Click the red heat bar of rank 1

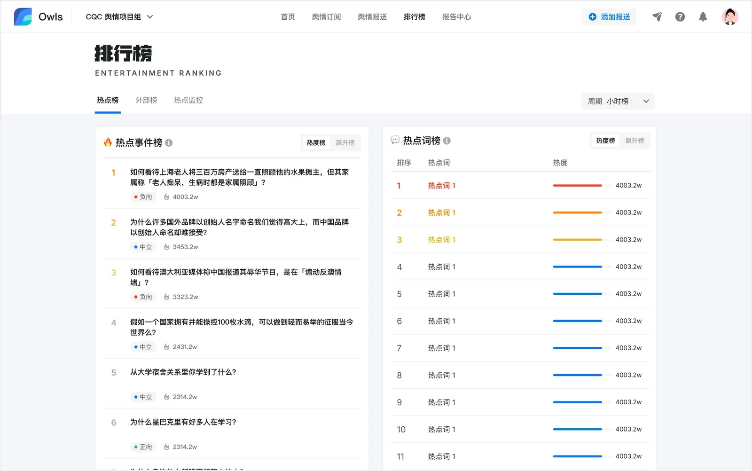(x=577, y=186)
